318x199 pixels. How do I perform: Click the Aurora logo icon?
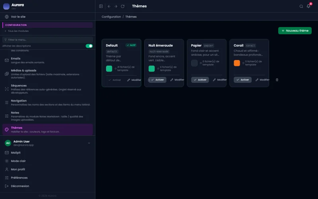[6, 6]
